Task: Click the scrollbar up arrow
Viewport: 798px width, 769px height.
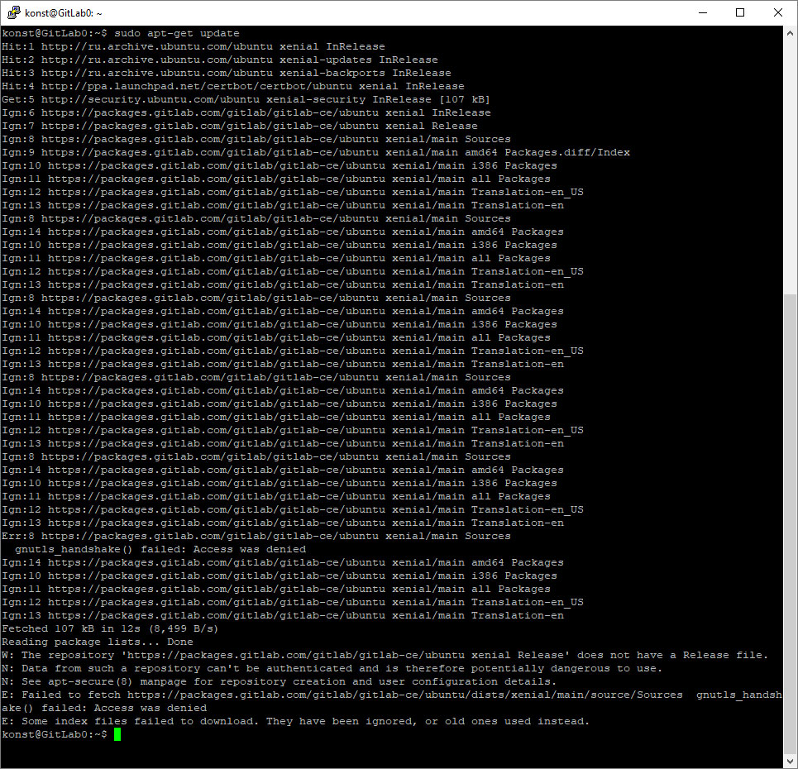Action: pos(790,33)
